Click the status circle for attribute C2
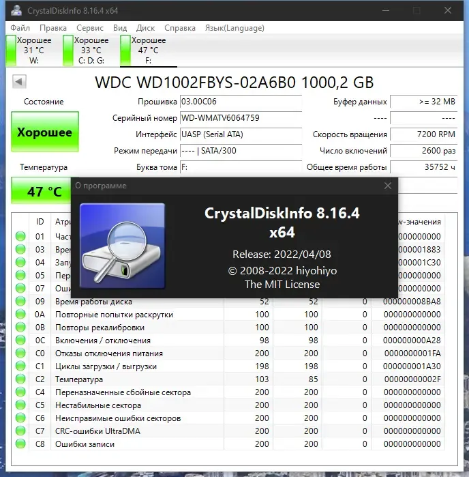The image size is (469, 477). [20, 379]
